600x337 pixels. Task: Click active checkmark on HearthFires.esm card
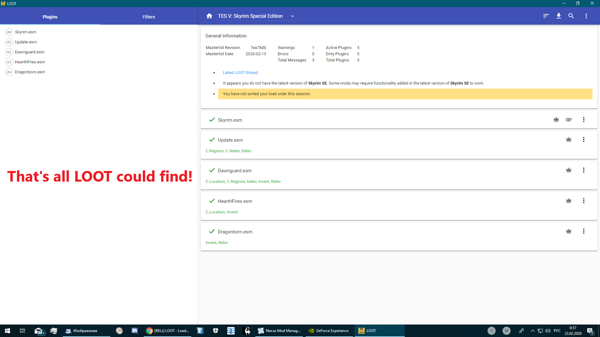point(212,201)
